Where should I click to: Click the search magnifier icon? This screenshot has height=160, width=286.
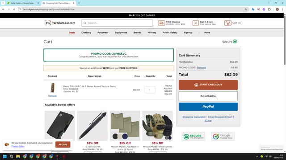click(x=85, y=23)
